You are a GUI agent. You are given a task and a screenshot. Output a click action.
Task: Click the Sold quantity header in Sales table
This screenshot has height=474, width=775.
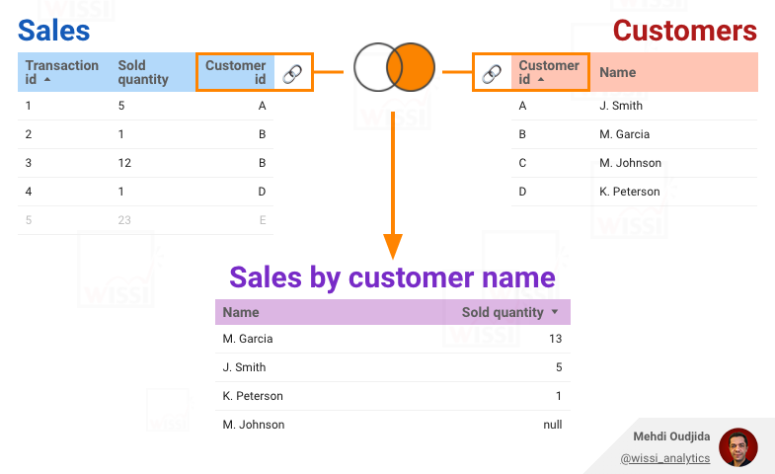pyautogui.click(x=143, y=72)
